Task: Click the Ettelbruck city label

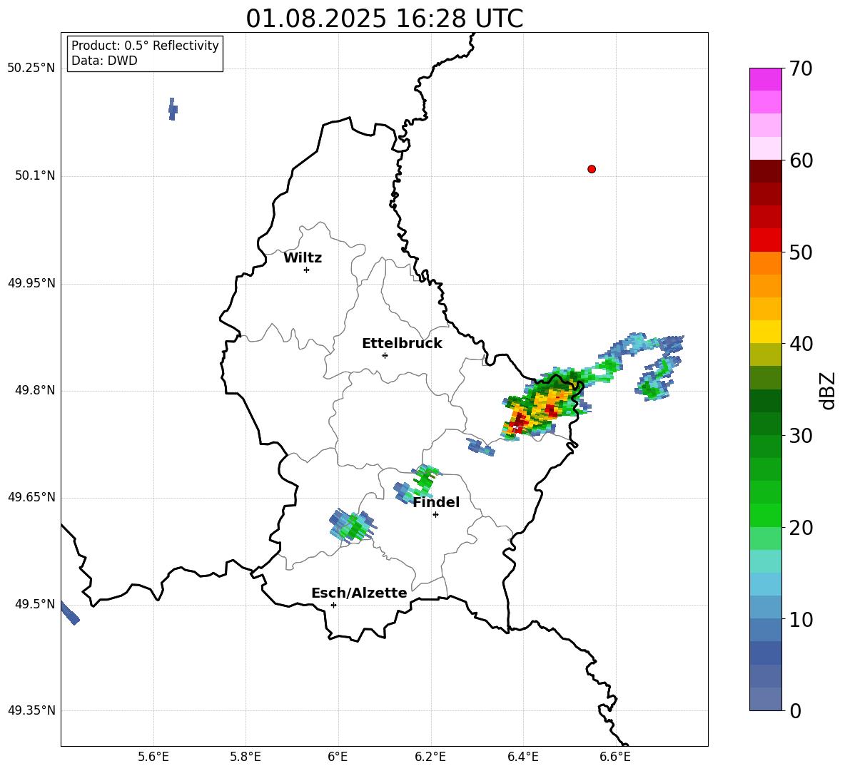Action: coord(402,344)
